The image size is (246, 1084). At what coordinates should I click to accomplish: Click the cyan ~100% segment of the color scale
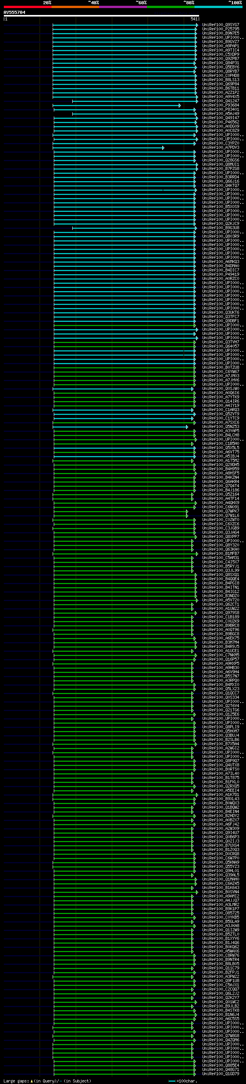click(219, 7)
